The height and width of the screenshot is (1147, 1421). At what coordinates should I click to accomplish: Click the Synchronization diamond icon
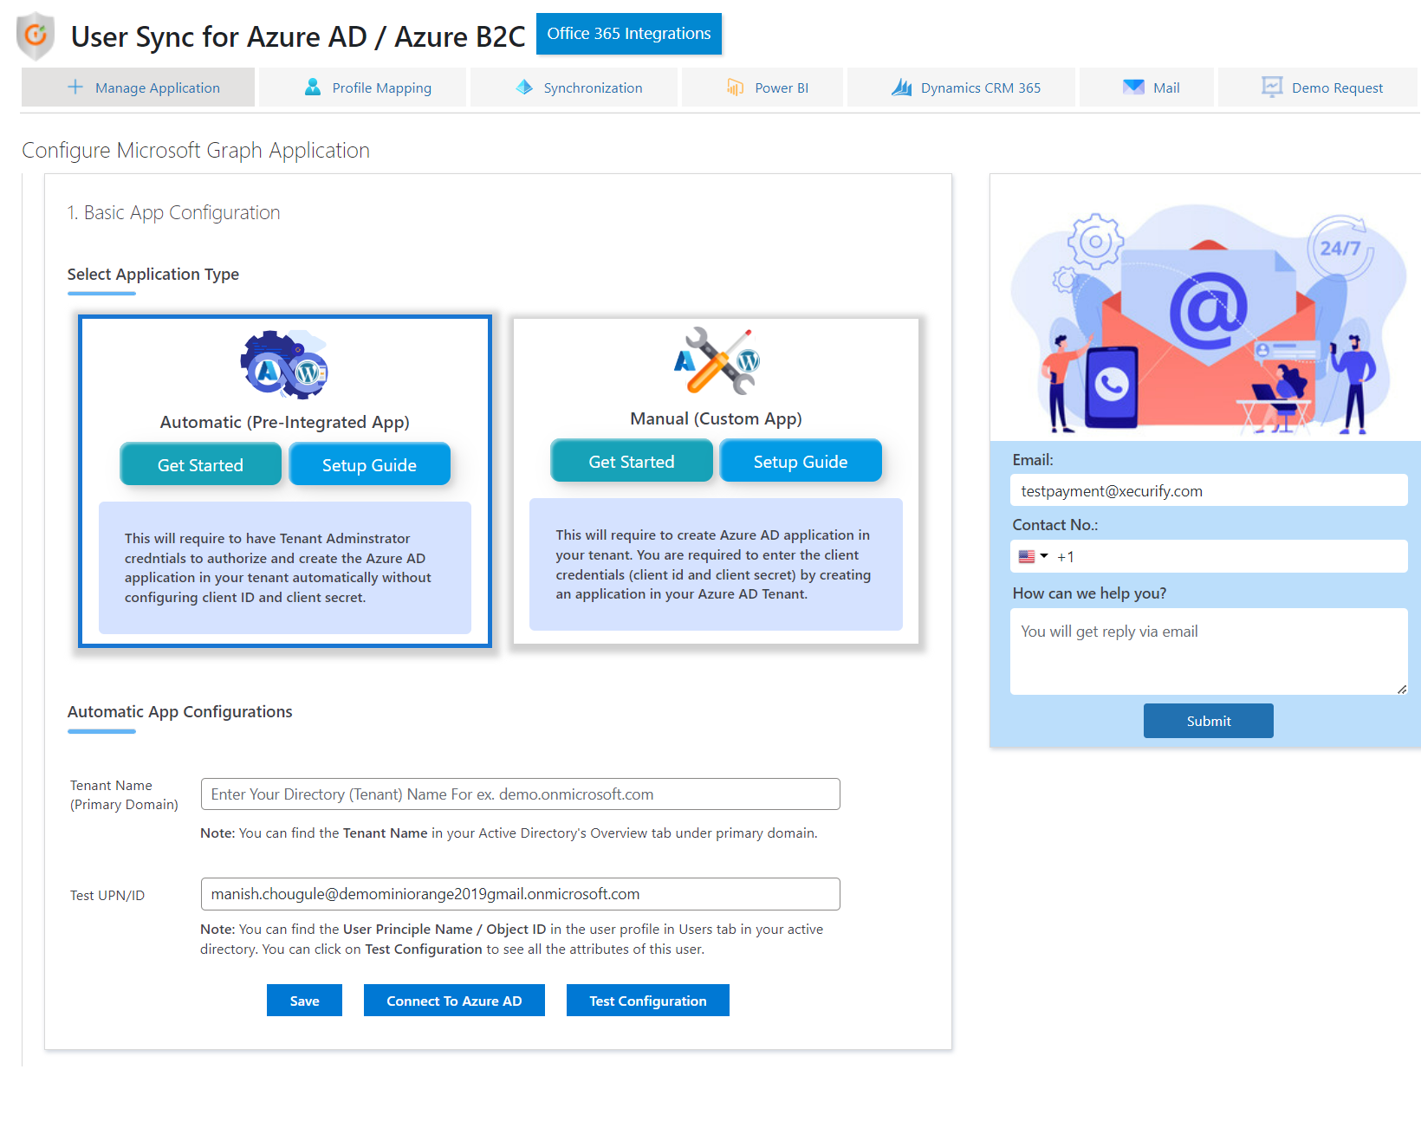(x=524, y=87)
